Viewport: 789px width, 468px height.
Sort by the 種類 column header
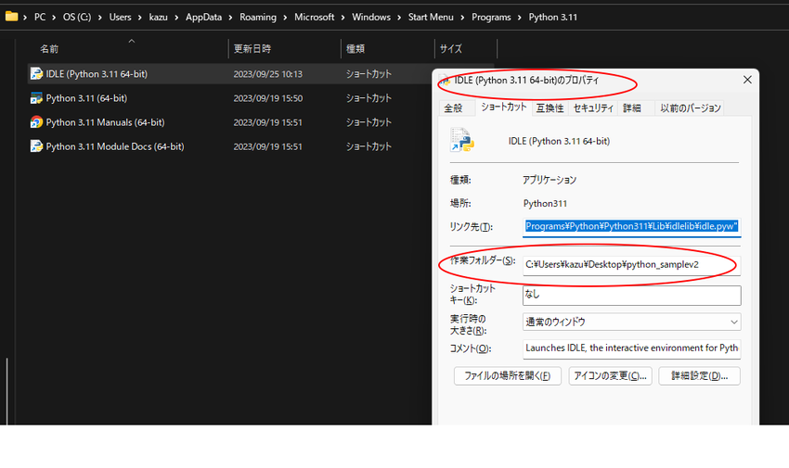point(356,49)
